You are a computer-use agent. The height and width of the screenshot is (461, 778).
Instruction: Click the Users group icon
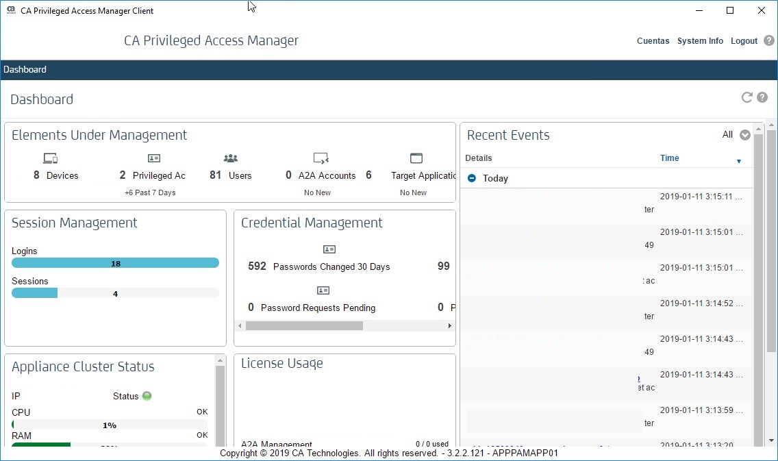click(x=231, y=158)
